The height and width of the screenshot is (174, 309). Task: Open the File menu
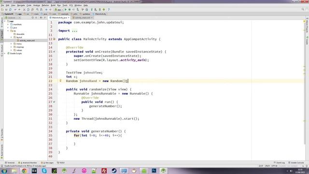2,5
